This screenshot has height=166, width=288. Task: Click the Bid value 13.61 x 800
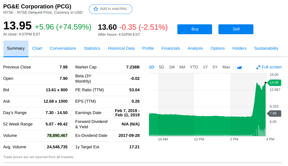point(57,90)
